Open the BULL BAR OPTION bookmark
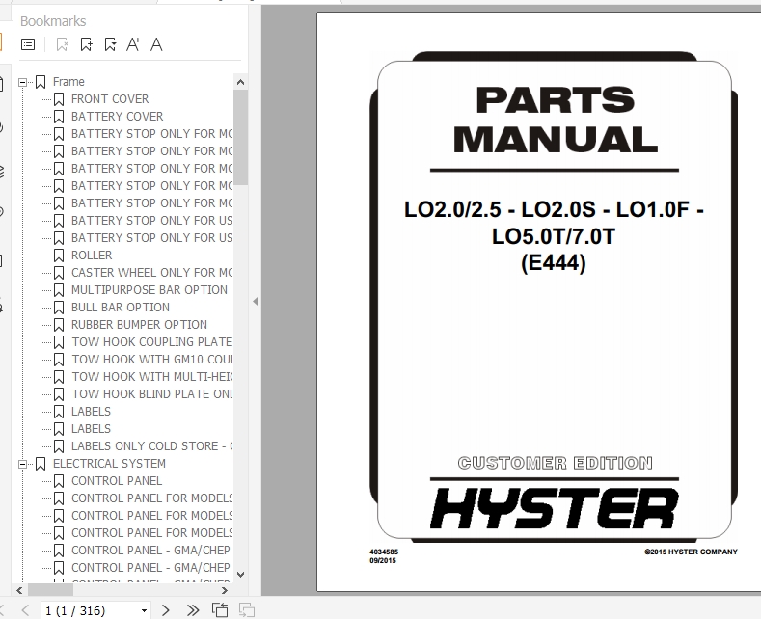Image resolution: width=761 pixels, height=619 pixels. (x=121, y=308)
